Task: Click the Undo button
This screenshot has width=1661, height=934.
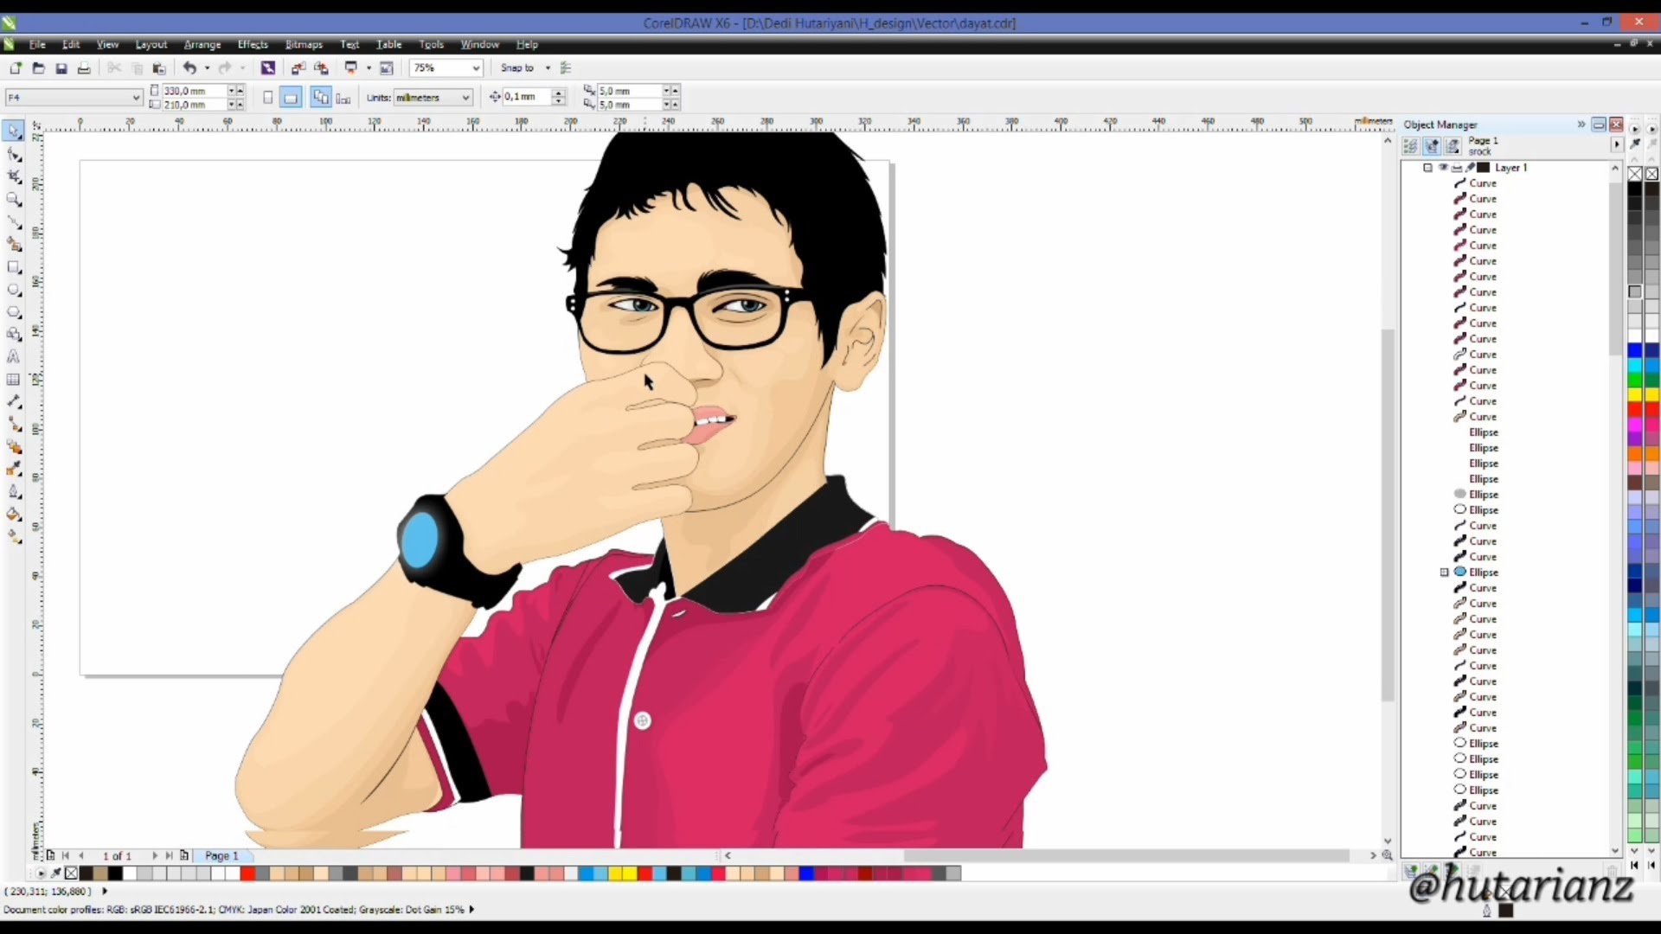Action: point(191,67)
